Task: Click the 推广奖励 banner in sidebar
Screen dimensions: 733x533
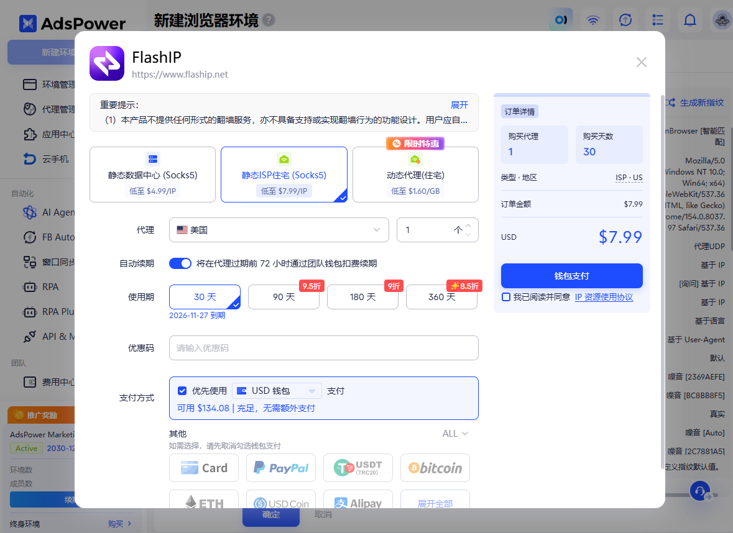Action: point(41,415)
